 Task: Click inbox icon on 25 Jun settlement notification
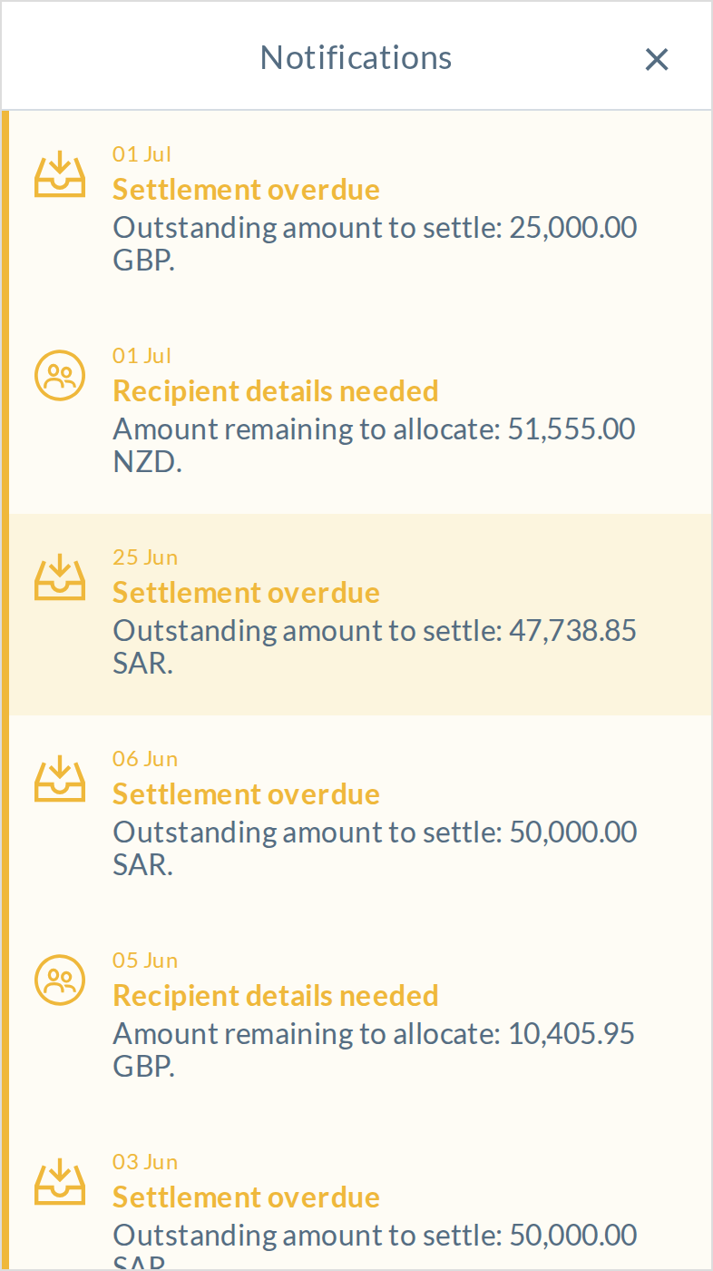tap(60, 577)
